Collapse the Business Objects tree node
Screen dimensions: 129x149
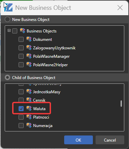coord(9,30)
